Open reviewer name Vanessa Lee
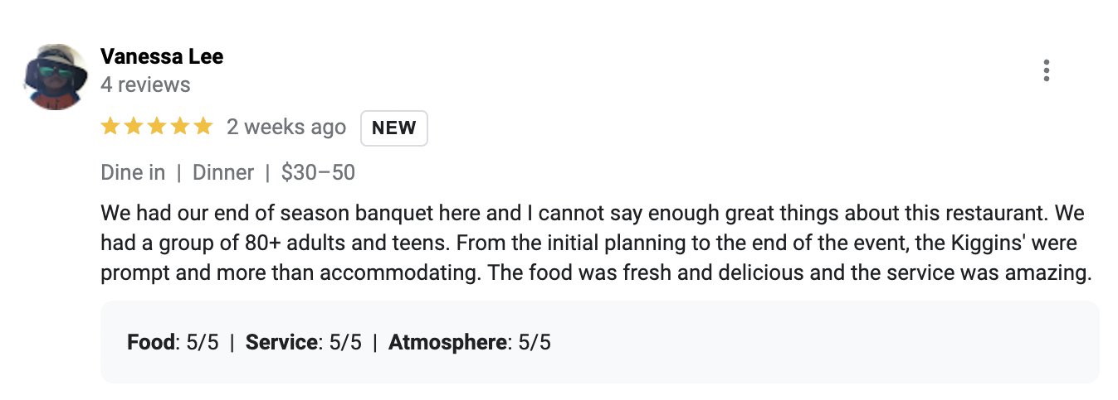The image size is (1118, 400). 162,56
